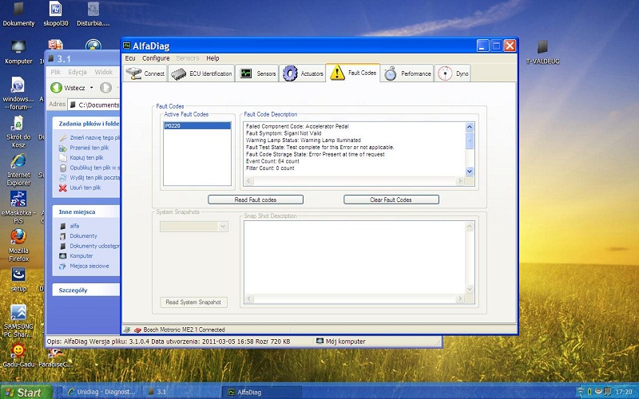Switch to 3.1 taskbar button
639x399 pixels.
click(x=181, y=392)
